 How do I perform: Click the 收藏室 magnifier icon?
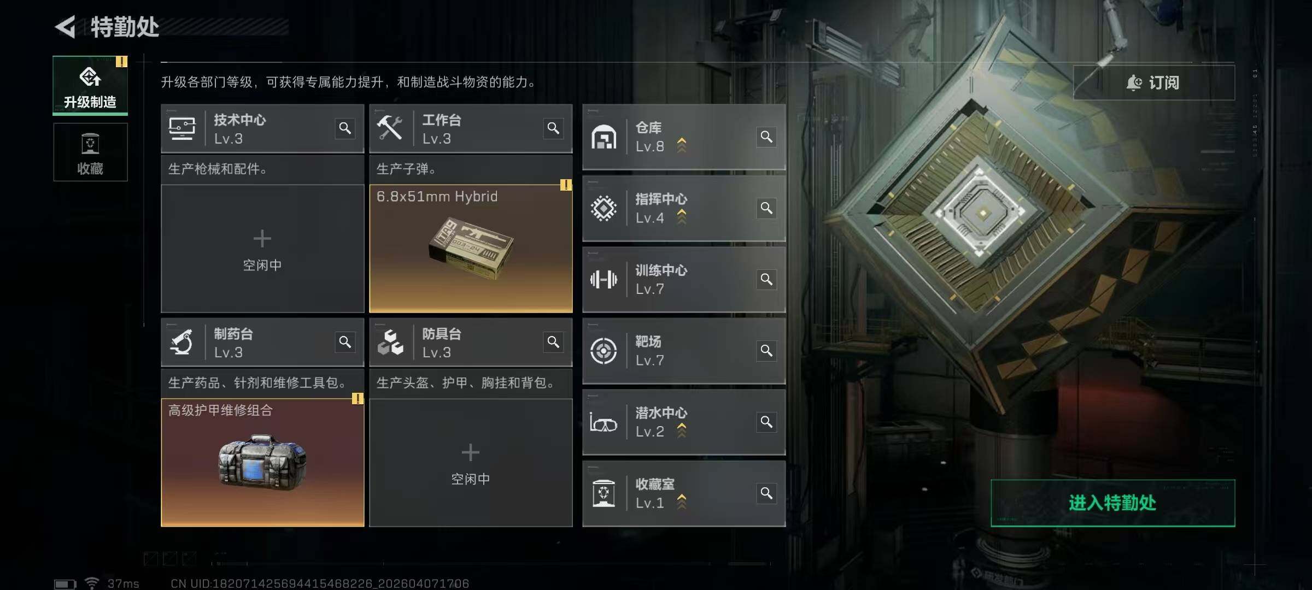pyautogui.click(x=766, y=493)
